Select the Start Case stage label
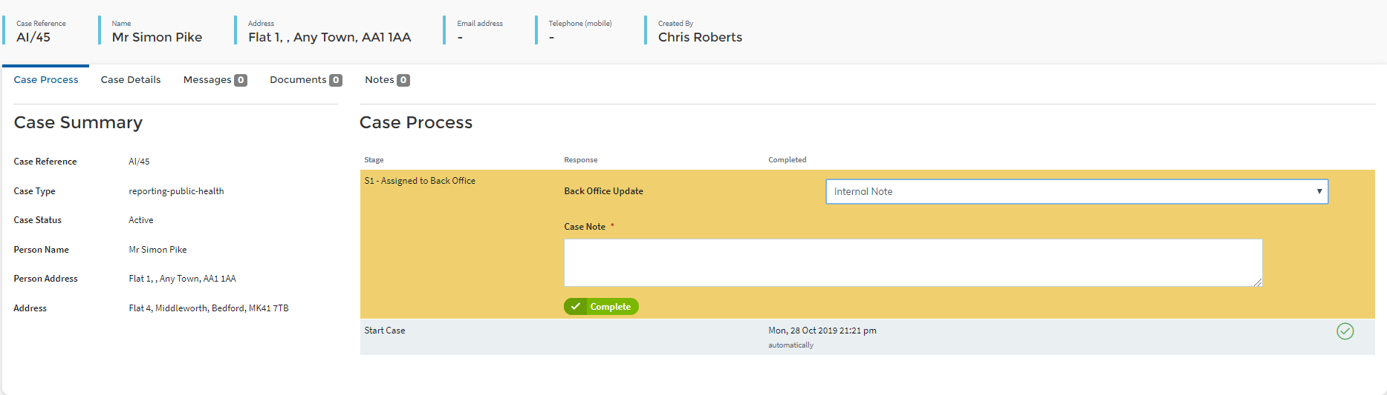The image size is (1387, 395). [x=385, y=331]
